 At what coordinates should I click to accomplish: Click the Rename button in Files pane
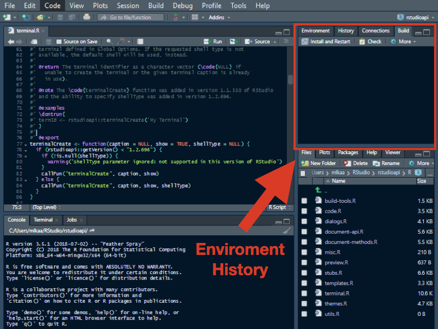coord(387,163)
